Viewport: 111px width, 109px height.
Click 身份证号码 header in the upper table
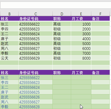(36, 18)
